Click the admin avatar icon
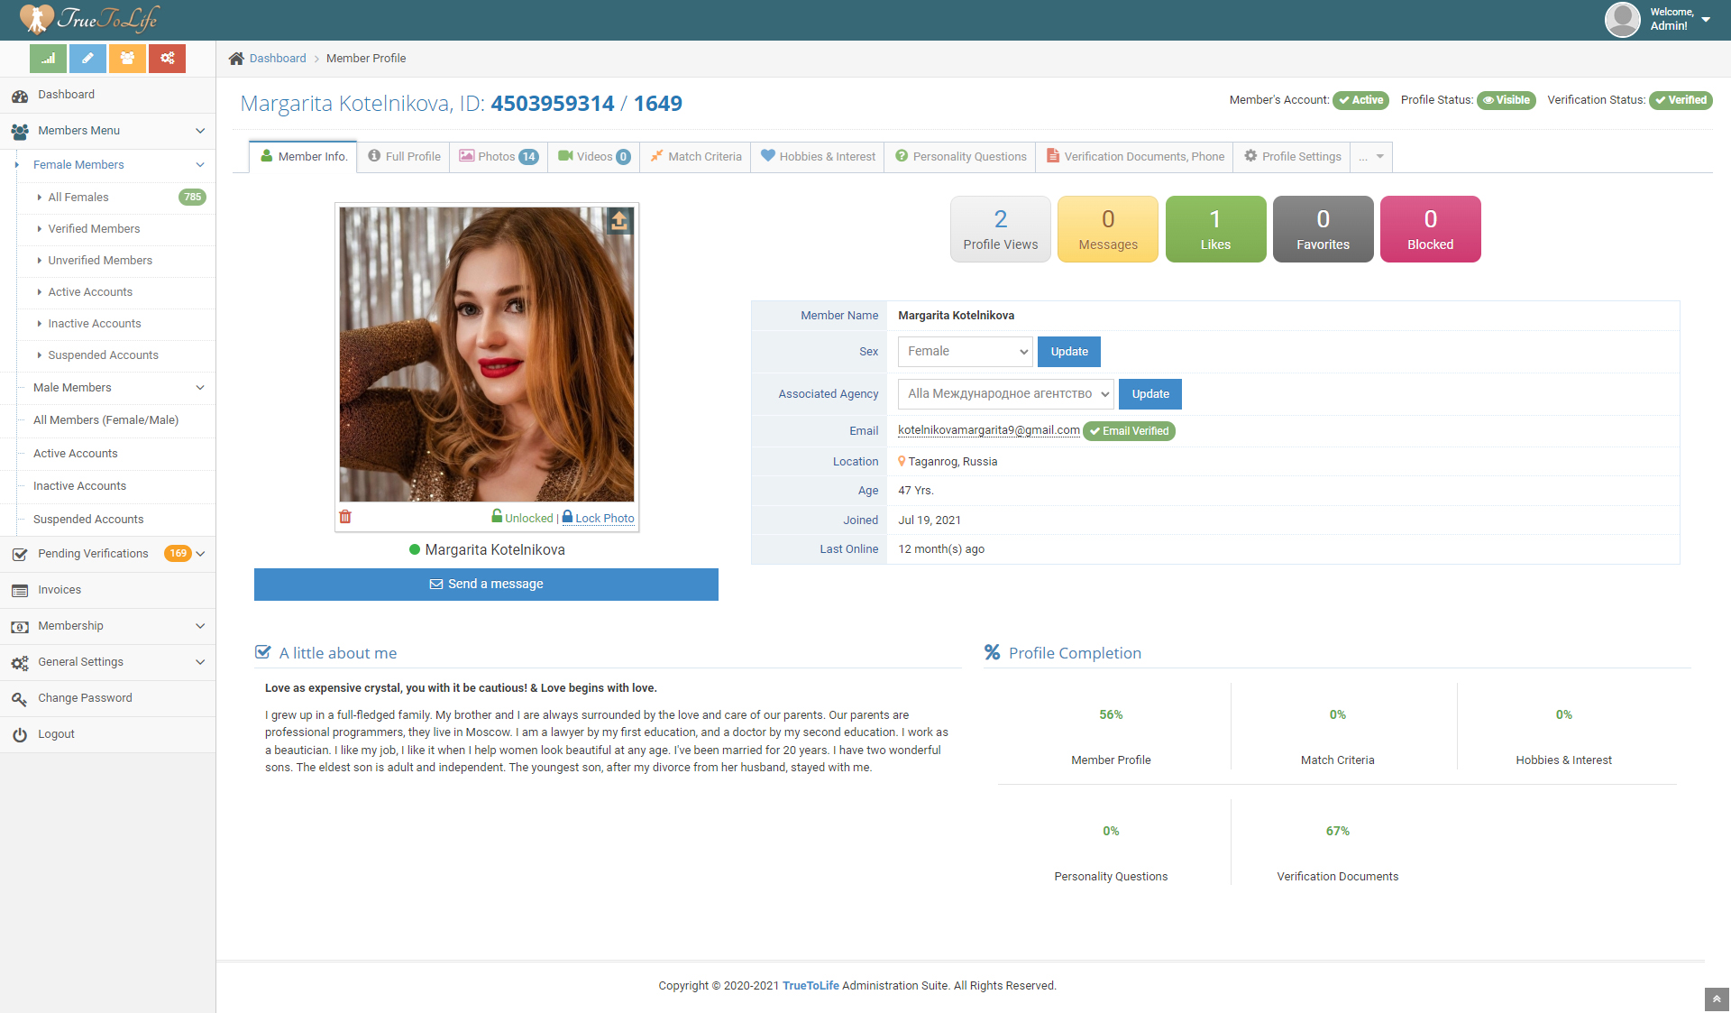The image size is (1731, 1013). click(1622, 19)
